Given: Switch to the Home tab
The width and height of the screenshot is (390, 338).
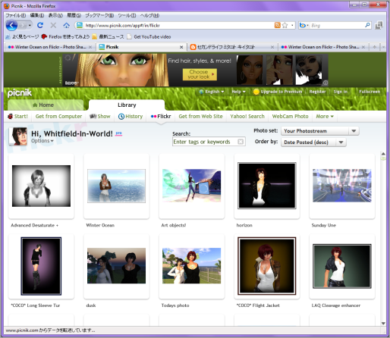Looking at the screenshot, I should 46,105.
